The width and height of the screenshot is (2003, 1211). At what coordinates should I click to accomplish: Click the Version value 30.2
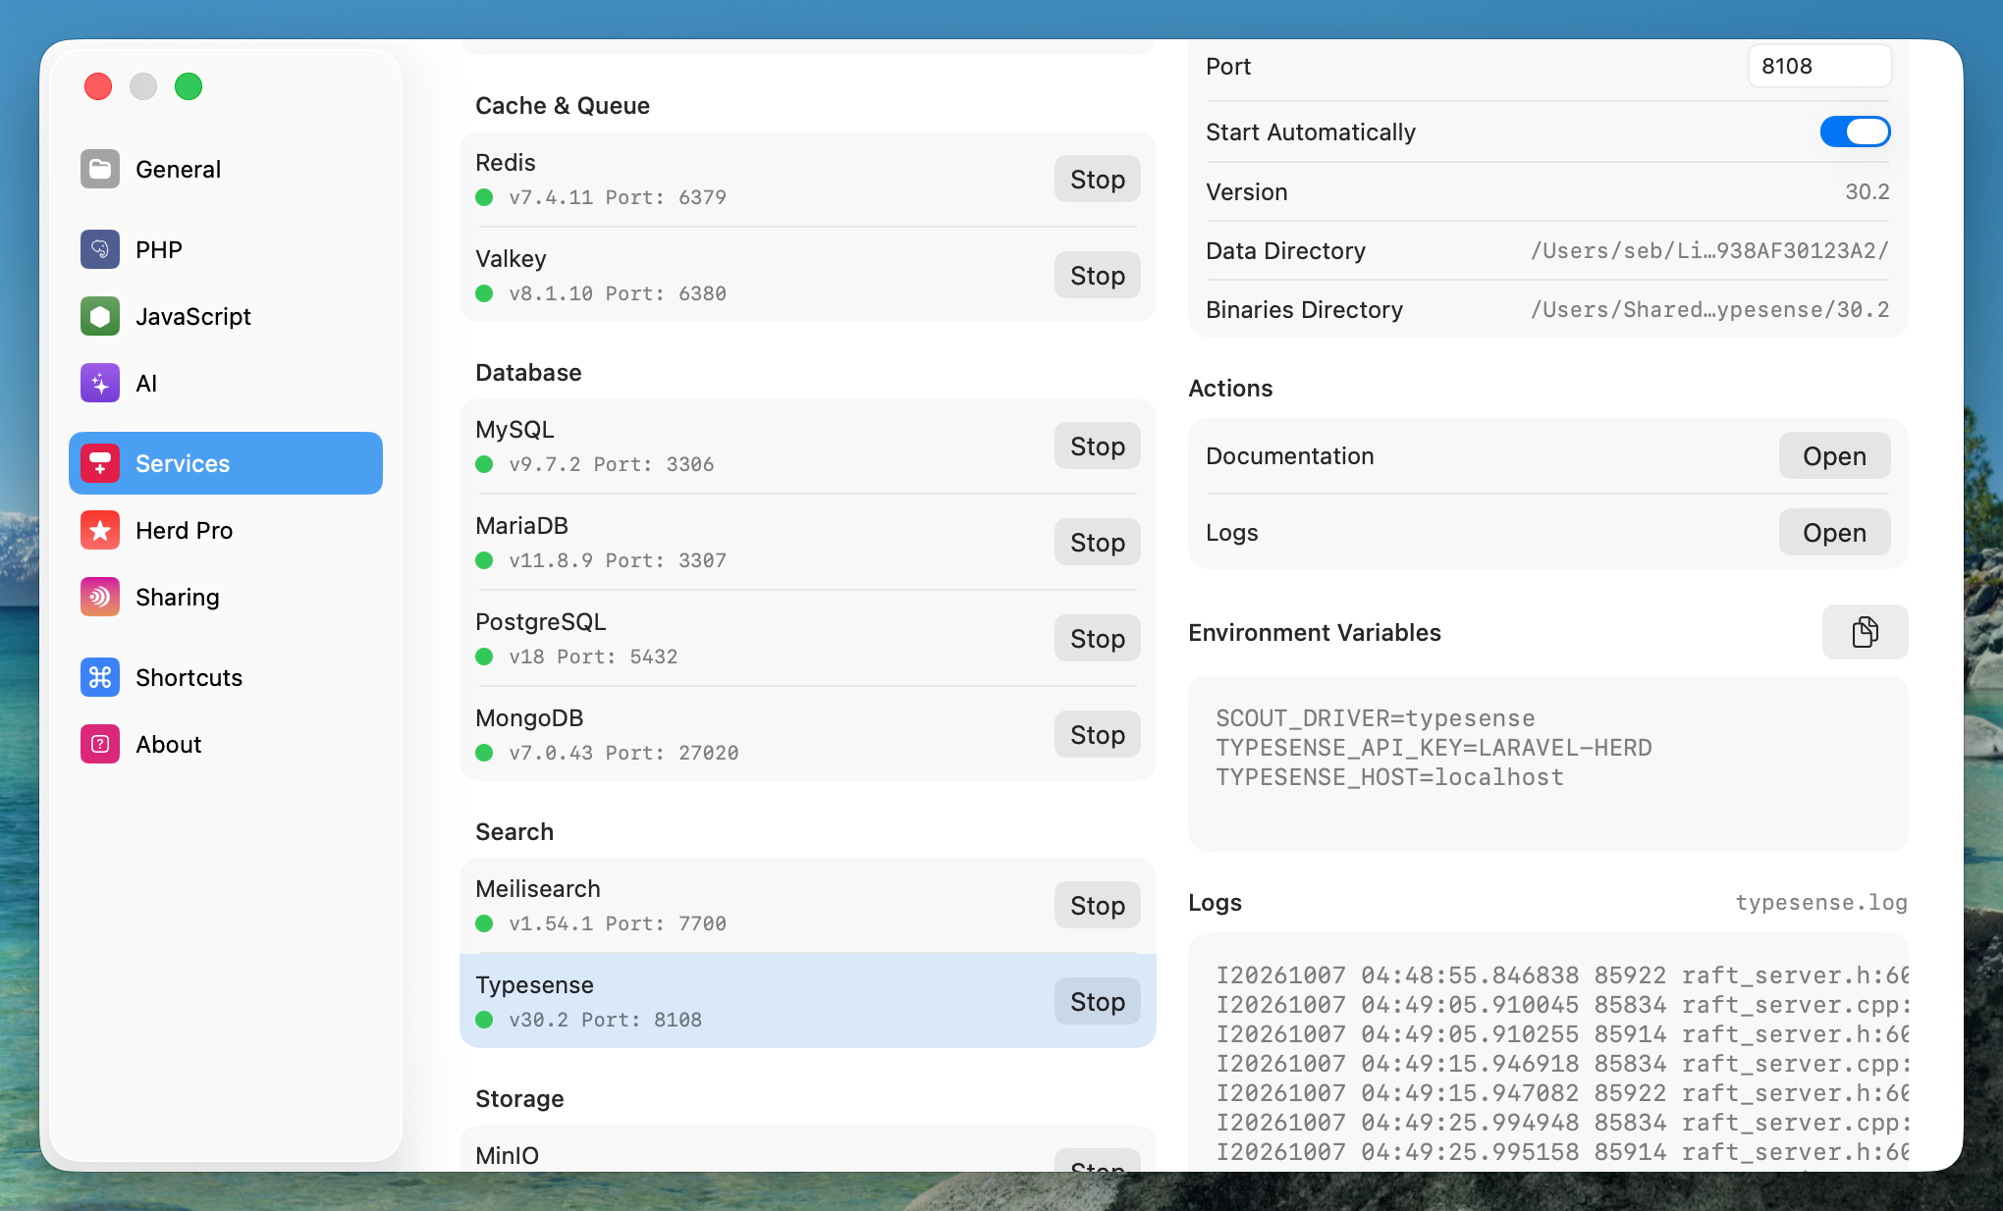tap(1868, 192)
